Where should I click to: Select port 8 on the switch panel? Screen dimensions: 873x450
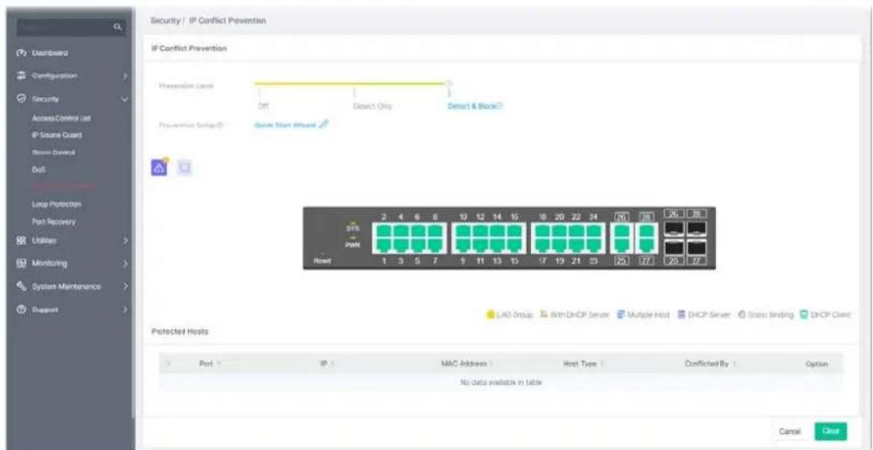(x=435, y=231)
